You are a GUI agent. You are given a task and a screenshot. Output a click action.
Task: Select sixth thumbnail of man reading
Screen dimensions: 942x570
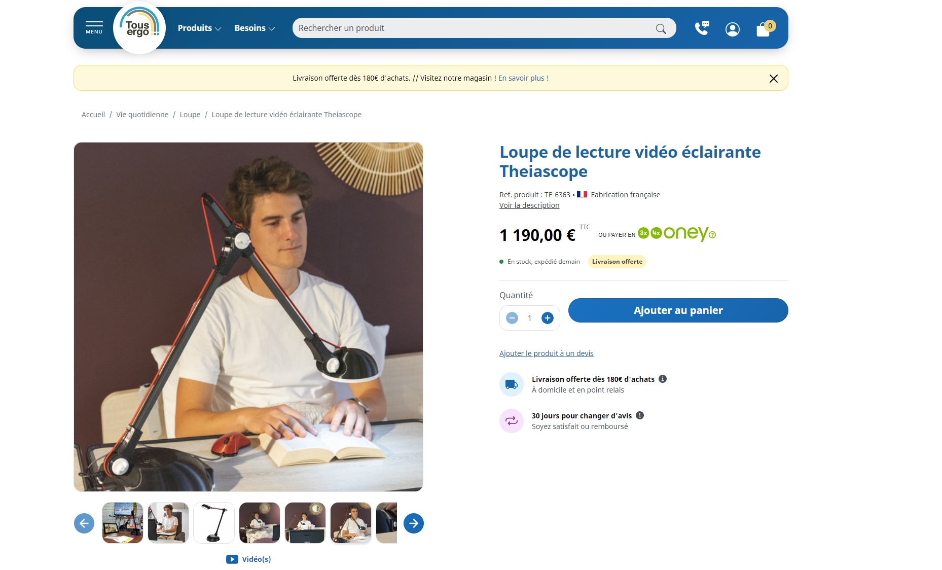(351, 523)
